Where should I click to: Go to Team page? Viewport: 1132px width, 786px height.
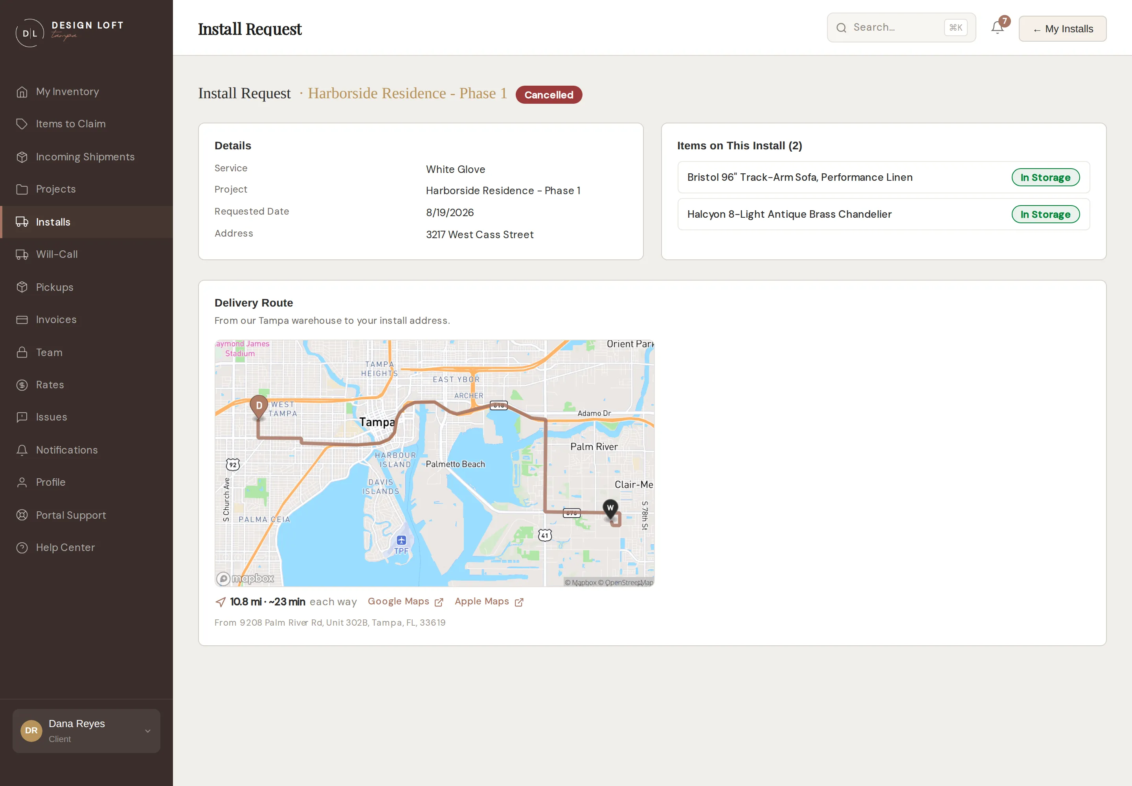click(x=86, y=352)
